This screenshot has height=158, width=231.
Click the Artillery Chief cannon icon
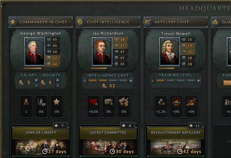(147, 22)
